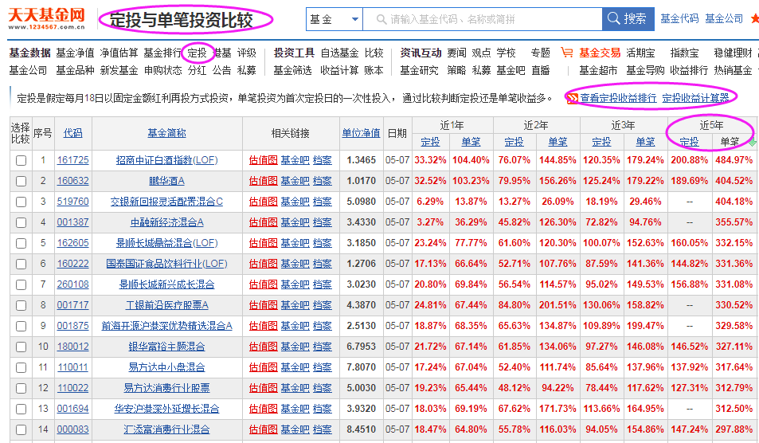
Task: Open the 基金净值 menu item
Action: coord(75,53)
